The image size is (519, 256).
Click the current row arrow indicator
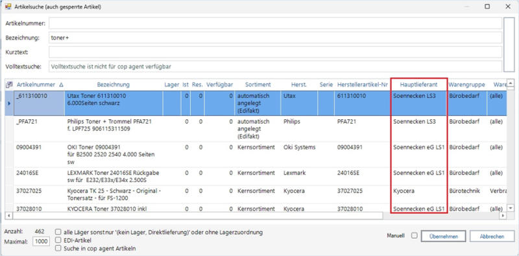point(8,103)
